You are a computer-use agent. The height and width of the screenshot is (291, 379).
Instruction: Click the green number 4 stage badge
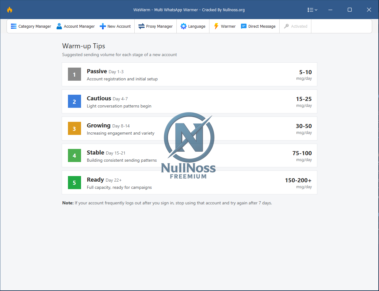click(74, 155)
